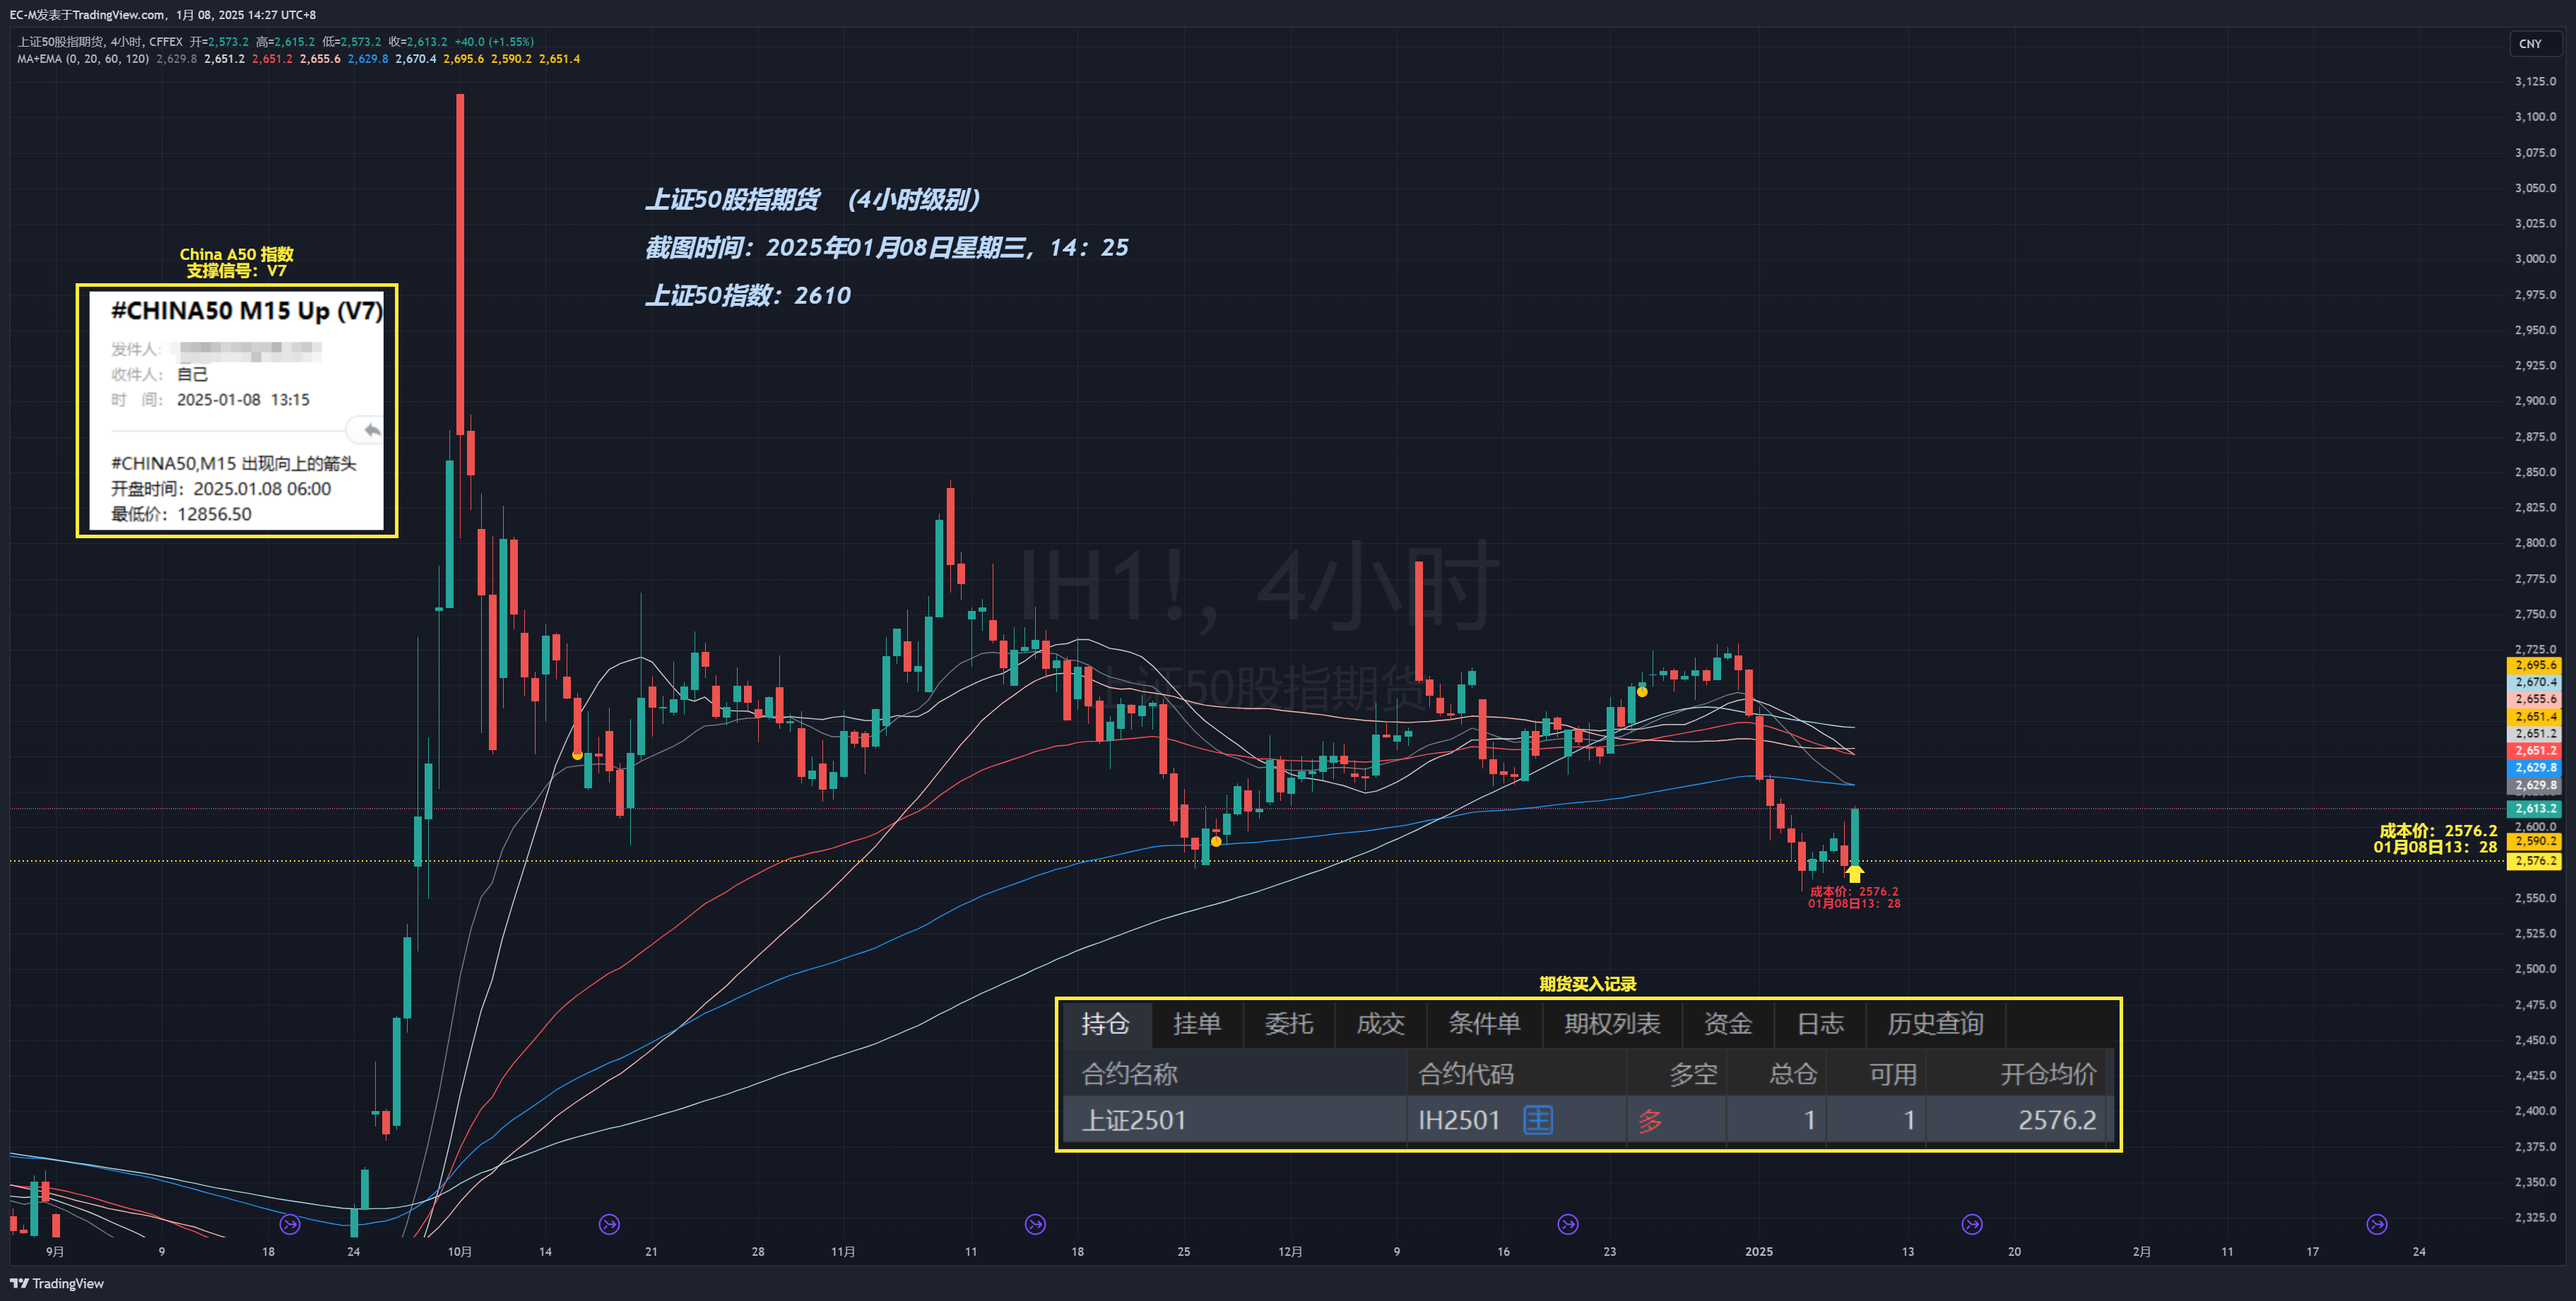Click the email time 2025-01-08 13:15

[x=243, y=400]
